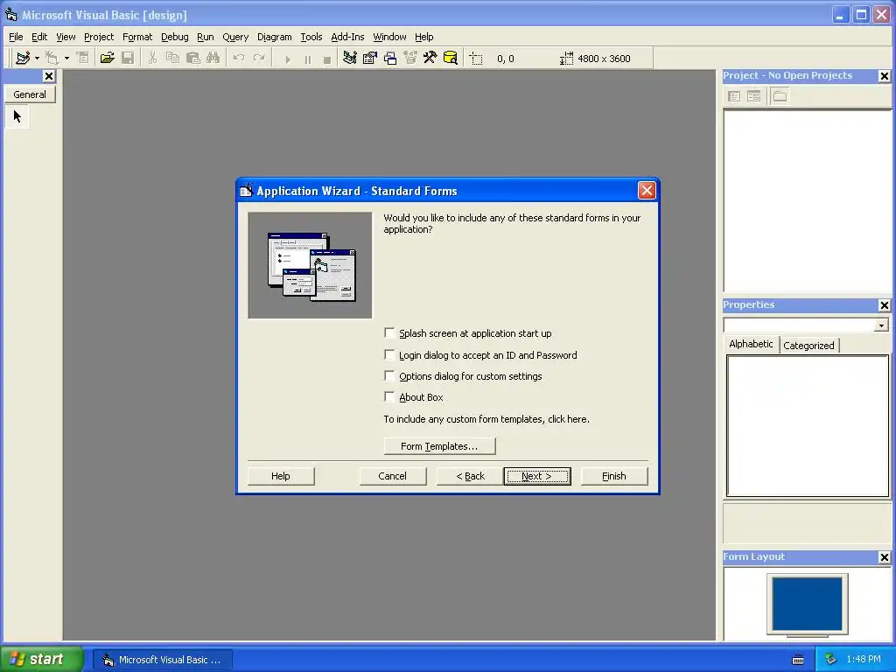Close the Form Layout panel

pyautogui.click(x=885, y=557)
